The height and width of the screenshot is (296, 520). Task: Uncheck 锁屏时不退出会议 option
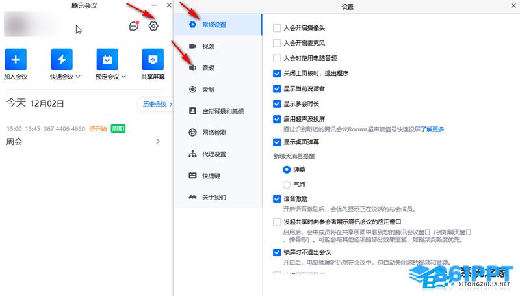point(277,252)
